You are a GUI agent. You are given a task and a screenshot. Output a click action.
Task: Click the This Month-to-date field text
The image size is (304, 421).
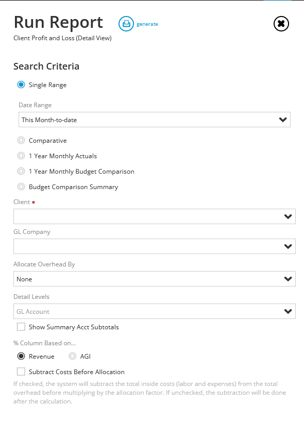(49, 120)
